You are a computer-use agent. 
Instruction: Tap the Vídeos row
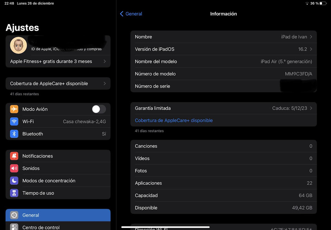(223, 158)
